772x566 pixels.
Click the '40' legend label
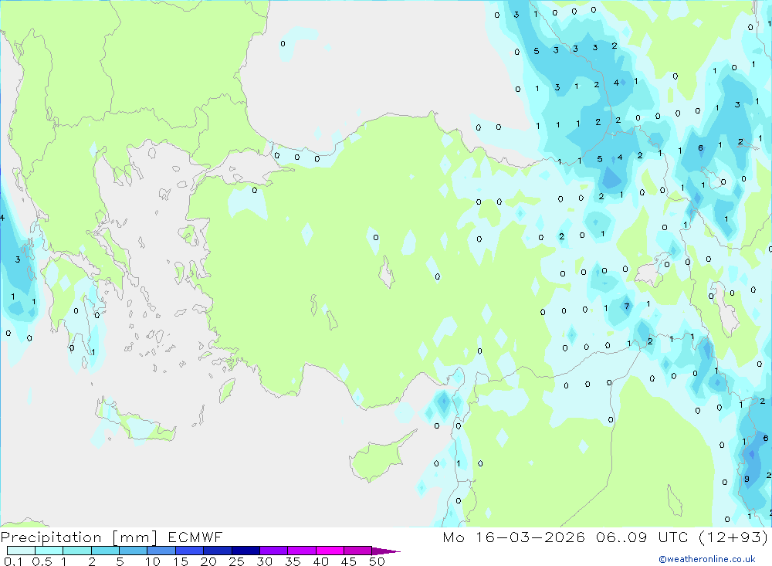320,561
